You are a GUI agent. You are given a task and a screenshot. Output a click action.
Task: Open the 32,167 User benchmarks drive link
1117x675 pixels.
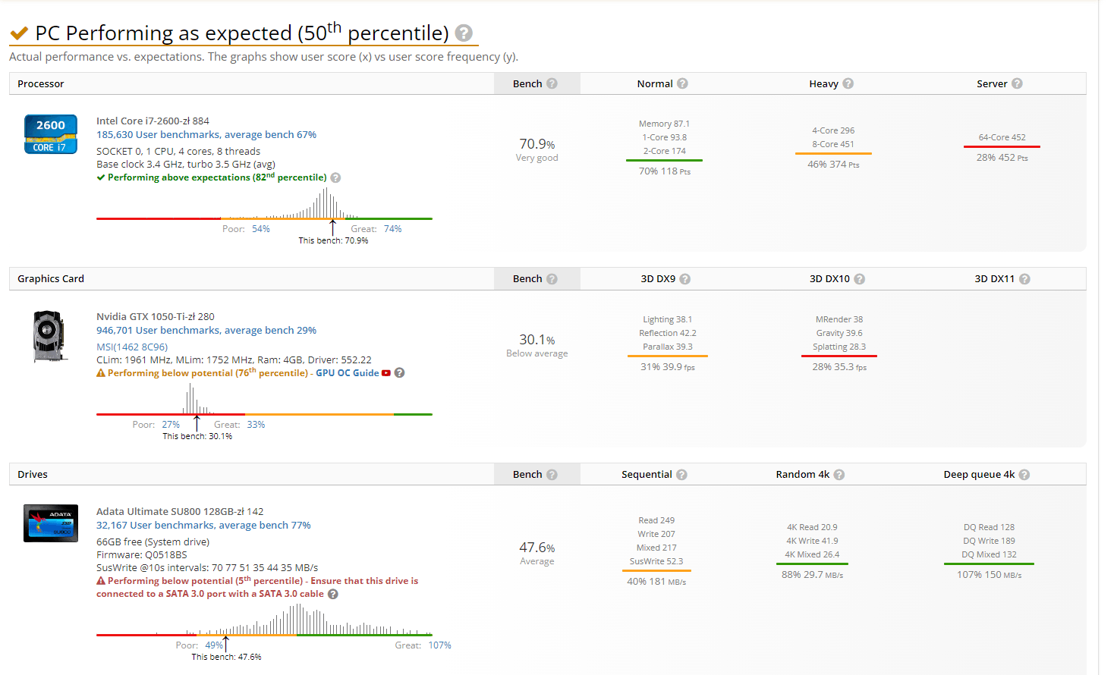click(x=203, y=526)
